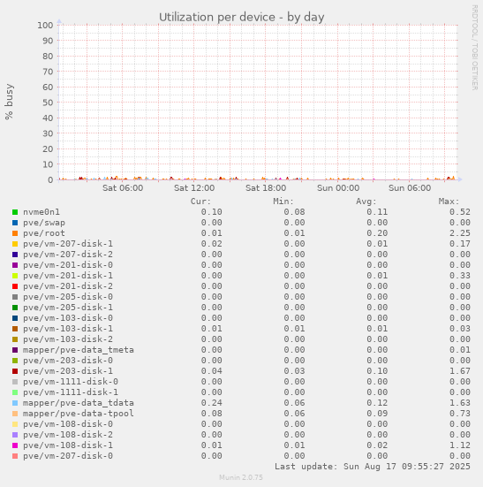Click the pve/vm-1111-disk-0 legend label
This screenshot has height=487, width=483.
tap(71, 382)
